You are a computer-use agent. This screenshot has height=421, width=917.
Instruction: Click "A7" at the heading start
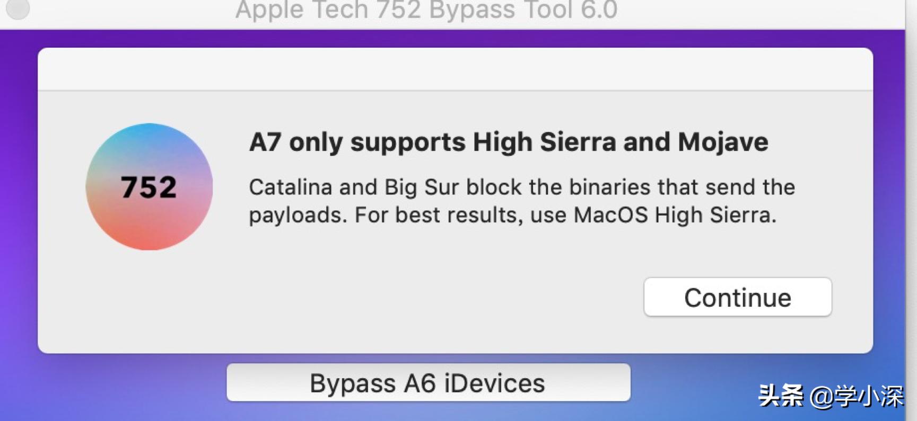coord(265,142)
